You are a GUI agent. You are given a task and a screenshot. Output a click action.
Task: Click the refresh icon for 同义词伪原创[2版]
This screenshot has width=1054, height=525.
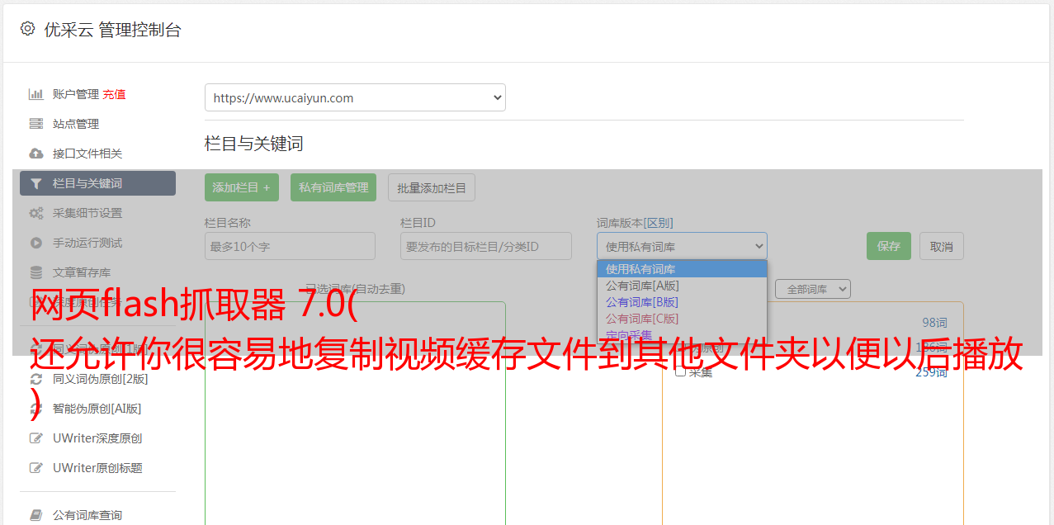coord(36,379)
